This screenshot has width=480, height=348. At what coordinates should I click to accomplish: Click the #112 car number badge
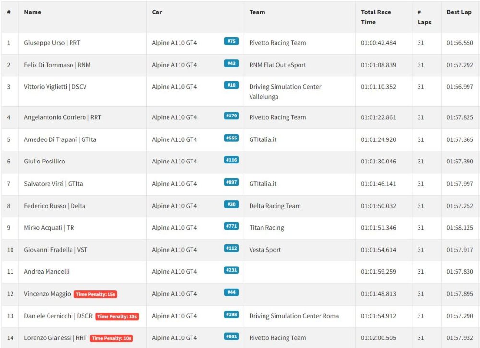[x=231, y=248]
